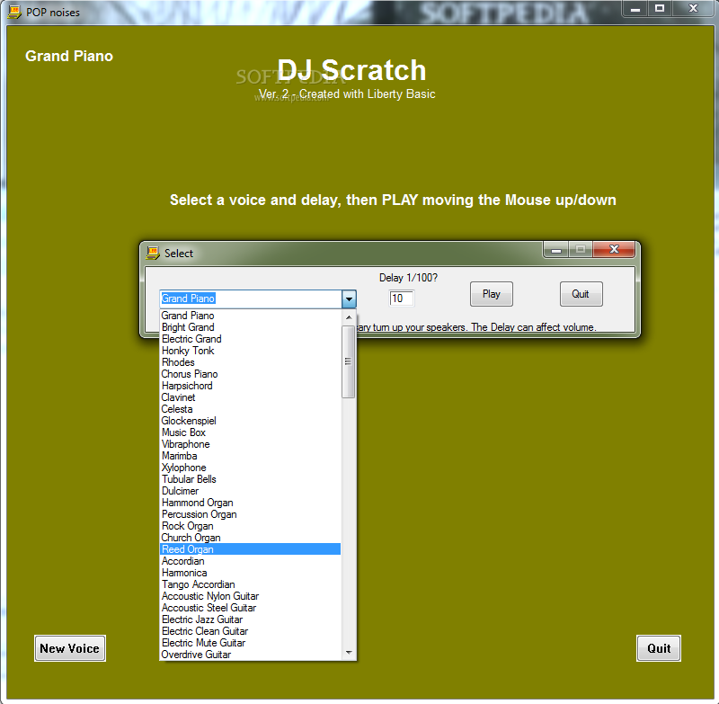Select Percussion Organ voice
The width and height of the screenshot is (719, 704).
[251, 514]
